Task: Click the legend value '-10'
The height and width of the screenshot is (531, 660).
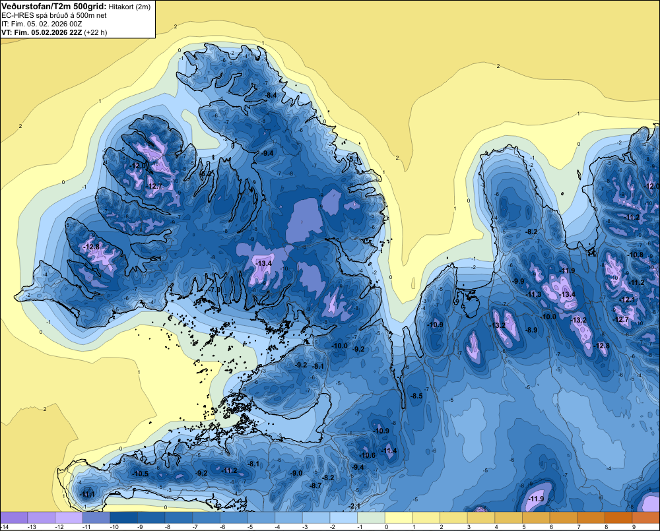Action: tap(114, 527)
